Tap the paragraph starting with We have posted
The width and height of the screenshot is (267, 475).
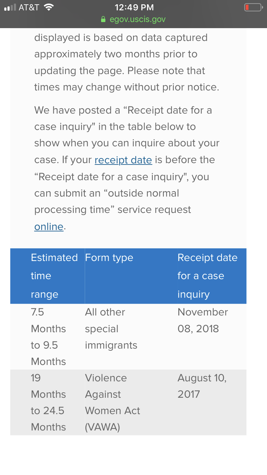[127, 168]
